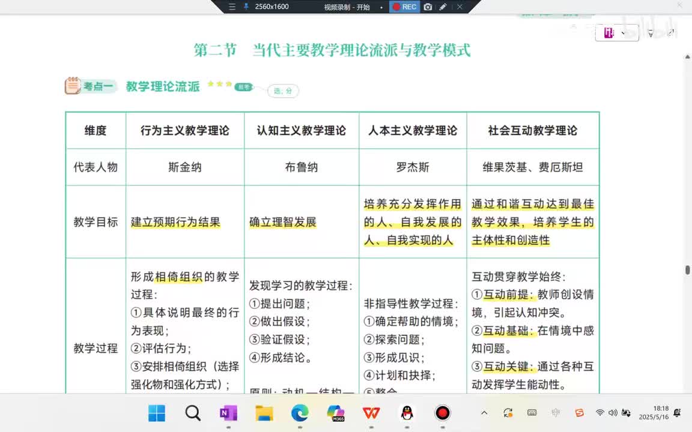Image resolution: width=692 pixels, height=432 pixels.
Task: Click the 维果茨基、费厄斯坦 cell
Action: (x=533, y=167)
